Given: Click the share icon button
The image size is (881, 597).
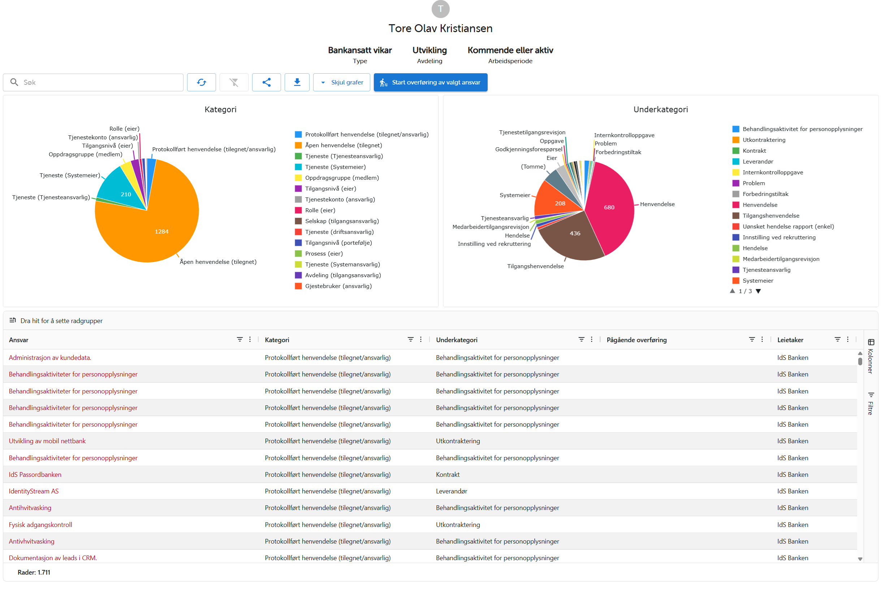Looking at the screenshot, I should pos(266,82).
